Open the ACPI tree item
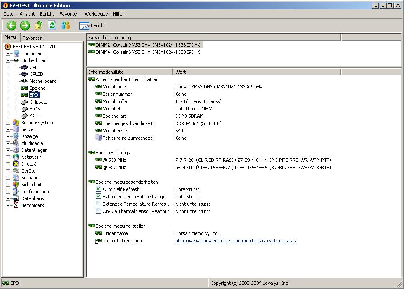404x289 pixels. pyautogui.click(x=35, y=116)
